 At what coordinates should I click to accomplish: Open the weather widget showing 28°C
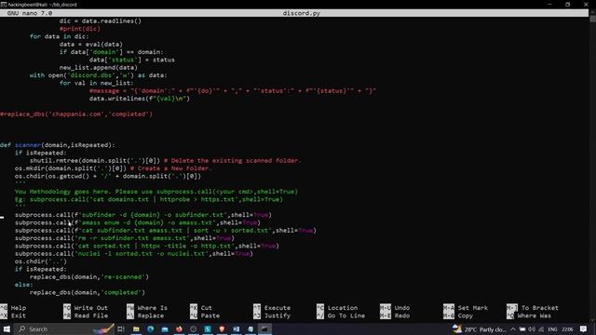coord(480,328)
